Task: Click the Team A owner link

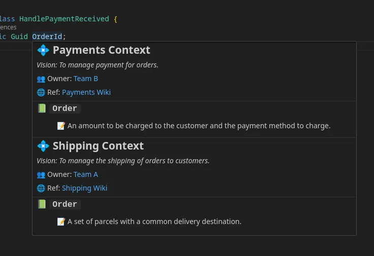Action: pos(85,174)
